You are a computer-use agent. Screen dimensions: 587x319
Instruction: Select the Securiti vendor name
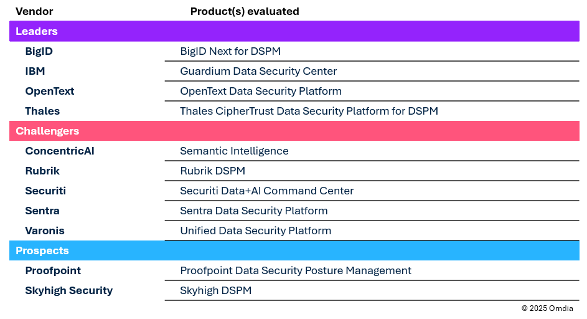click(45, 191)
